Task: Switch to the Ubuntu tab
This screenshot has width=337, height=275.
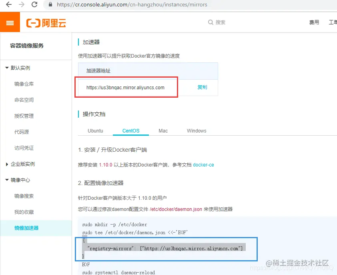Action: pyautogui.click(x=95, y=131)
